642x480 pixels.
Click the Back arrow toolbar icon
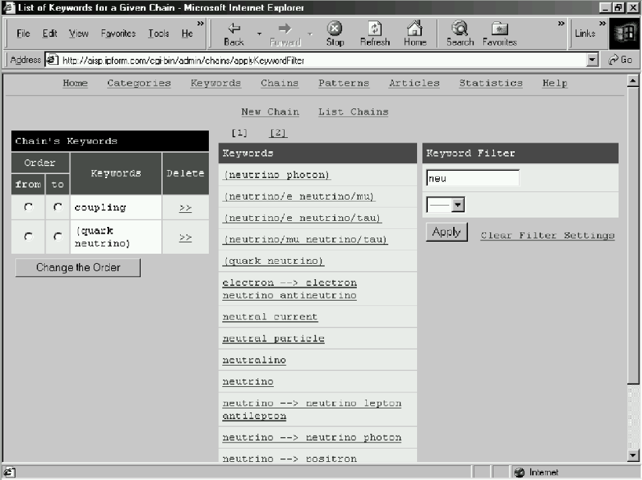234,28
